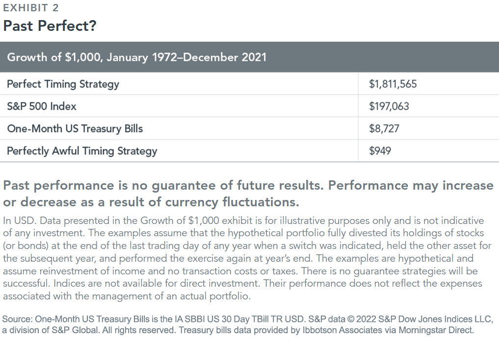Click the Indices are not available sentence
Screen dimensions: 499x344
pyautogui.click(x=156, y=283)
